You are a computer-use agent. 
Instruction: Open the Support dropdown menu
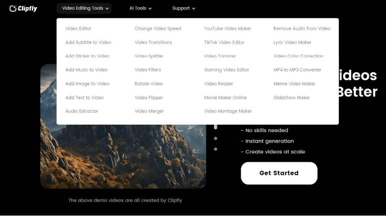pyautogui.click(x=184, y=8)
